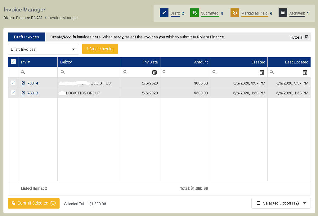Click the green Submitted status icon
This screenshot has height=216, width=318.
coord(194,13)
